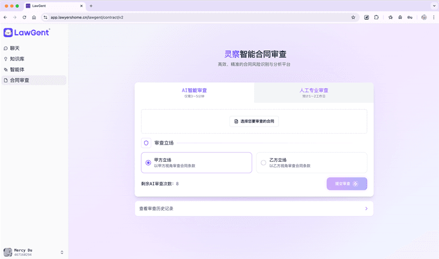This screenshot has width=439, height=259.
Task: Click the 灵察智能合同审查 heading
Action: 255,54
